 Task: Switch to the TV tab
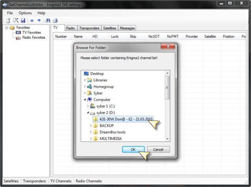pos(58,28)
